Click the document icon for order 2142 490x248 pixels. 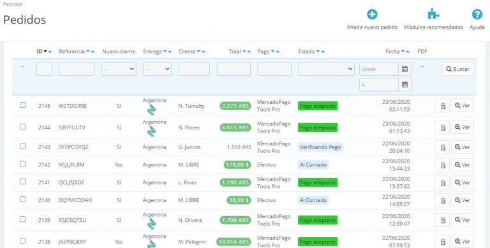[443, 165]
